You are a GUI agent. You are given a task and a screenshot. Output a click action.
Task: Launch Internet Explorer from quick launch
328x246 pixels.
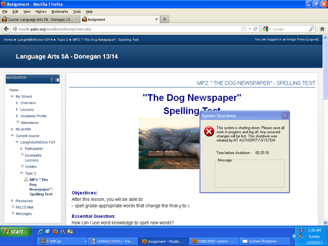(40, 232)
